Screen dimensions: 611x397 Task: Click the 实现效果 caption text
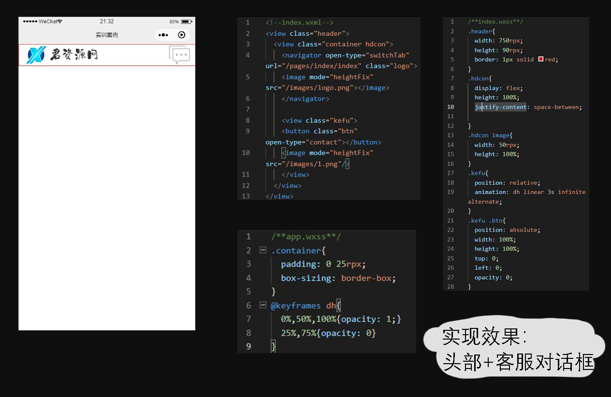click(x=484, y=337)
